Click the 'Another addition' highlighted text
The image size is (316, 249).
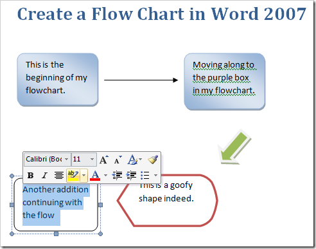[55, 190]
